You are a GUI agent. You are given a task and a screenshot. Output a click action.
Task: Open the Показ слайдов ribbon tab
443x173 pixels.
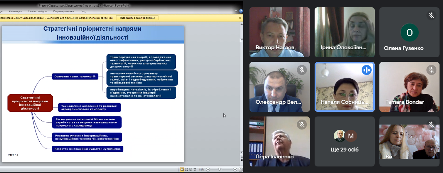pyautogui.click(x=37, y=11)
